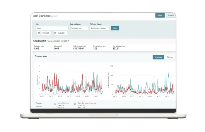Viewport: 205px width, 132px height.
Task: Open the Date range Custom dropdown
Action: (52, 28)
